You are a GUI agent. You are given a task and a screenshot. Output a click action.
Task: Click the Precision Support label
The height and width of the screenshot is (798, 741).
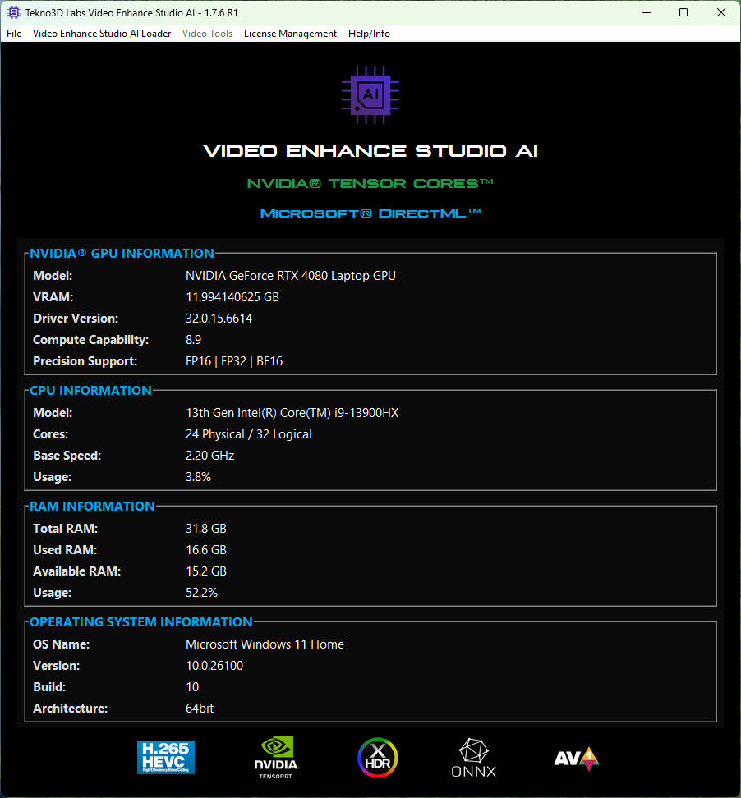(x=85, y=361)
